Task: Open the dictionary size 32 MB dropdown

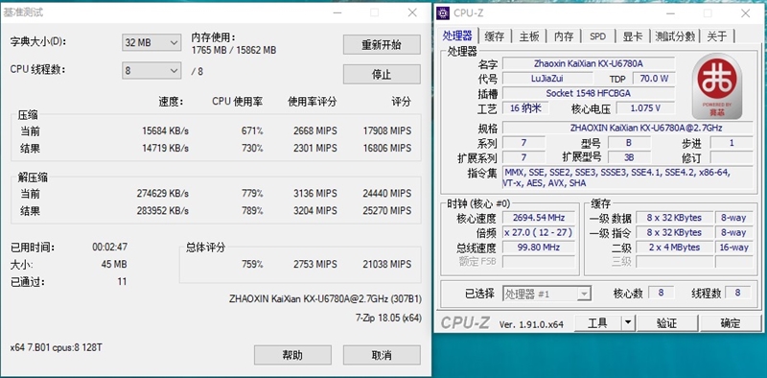Action: [x=151, y=43]
